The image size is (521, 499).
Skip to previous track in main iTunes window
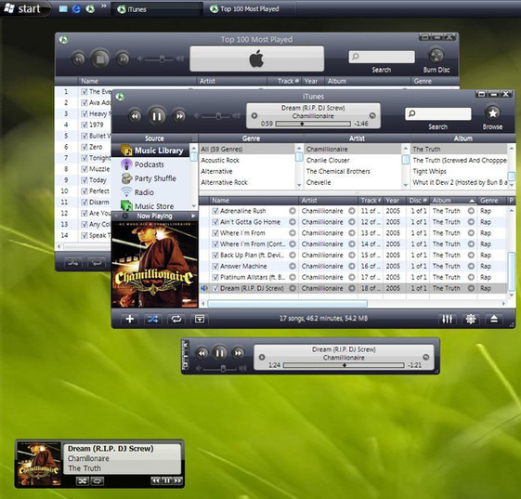[135, 116]
